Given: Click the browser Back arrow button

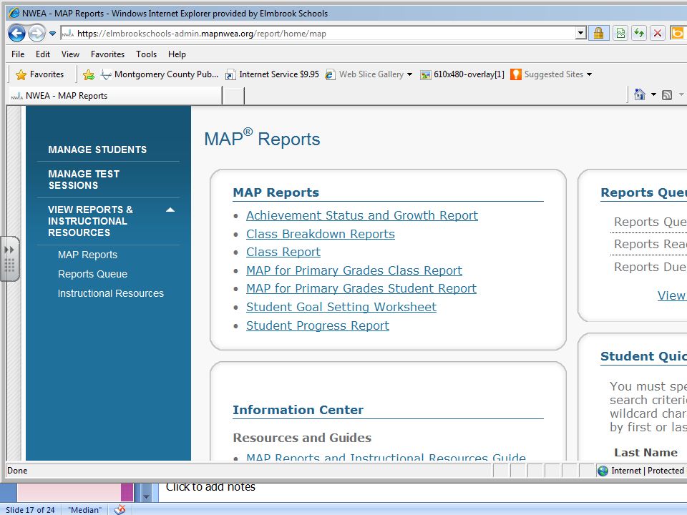Looking at the screenshot, I should pyautogui.click(x=16, y=34).
